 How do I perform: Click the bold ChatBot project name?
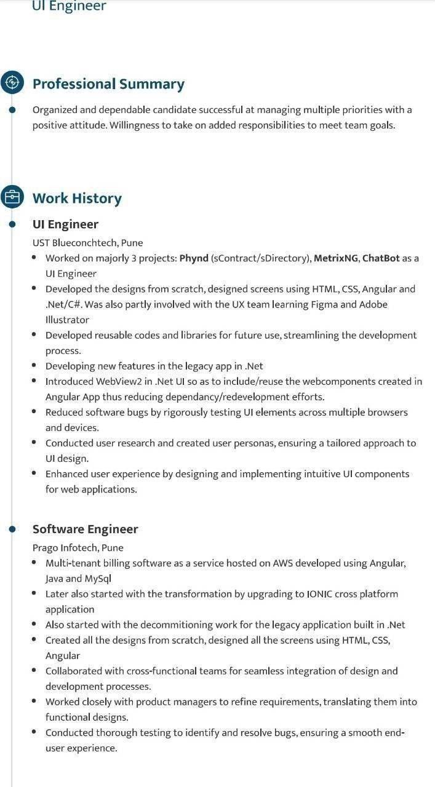(x=381, y=258)
